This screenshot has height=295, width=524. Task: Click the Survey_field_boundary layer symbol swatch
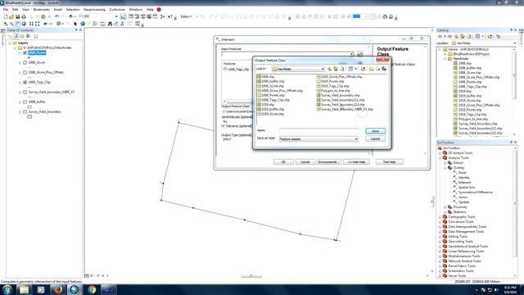[29, 116]
